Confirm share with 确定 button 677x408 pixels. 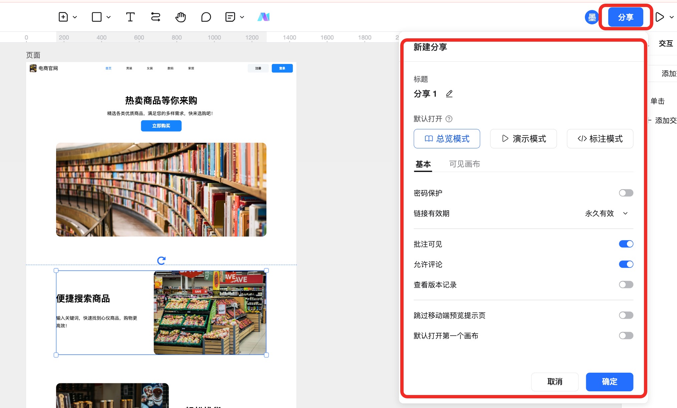610,382
